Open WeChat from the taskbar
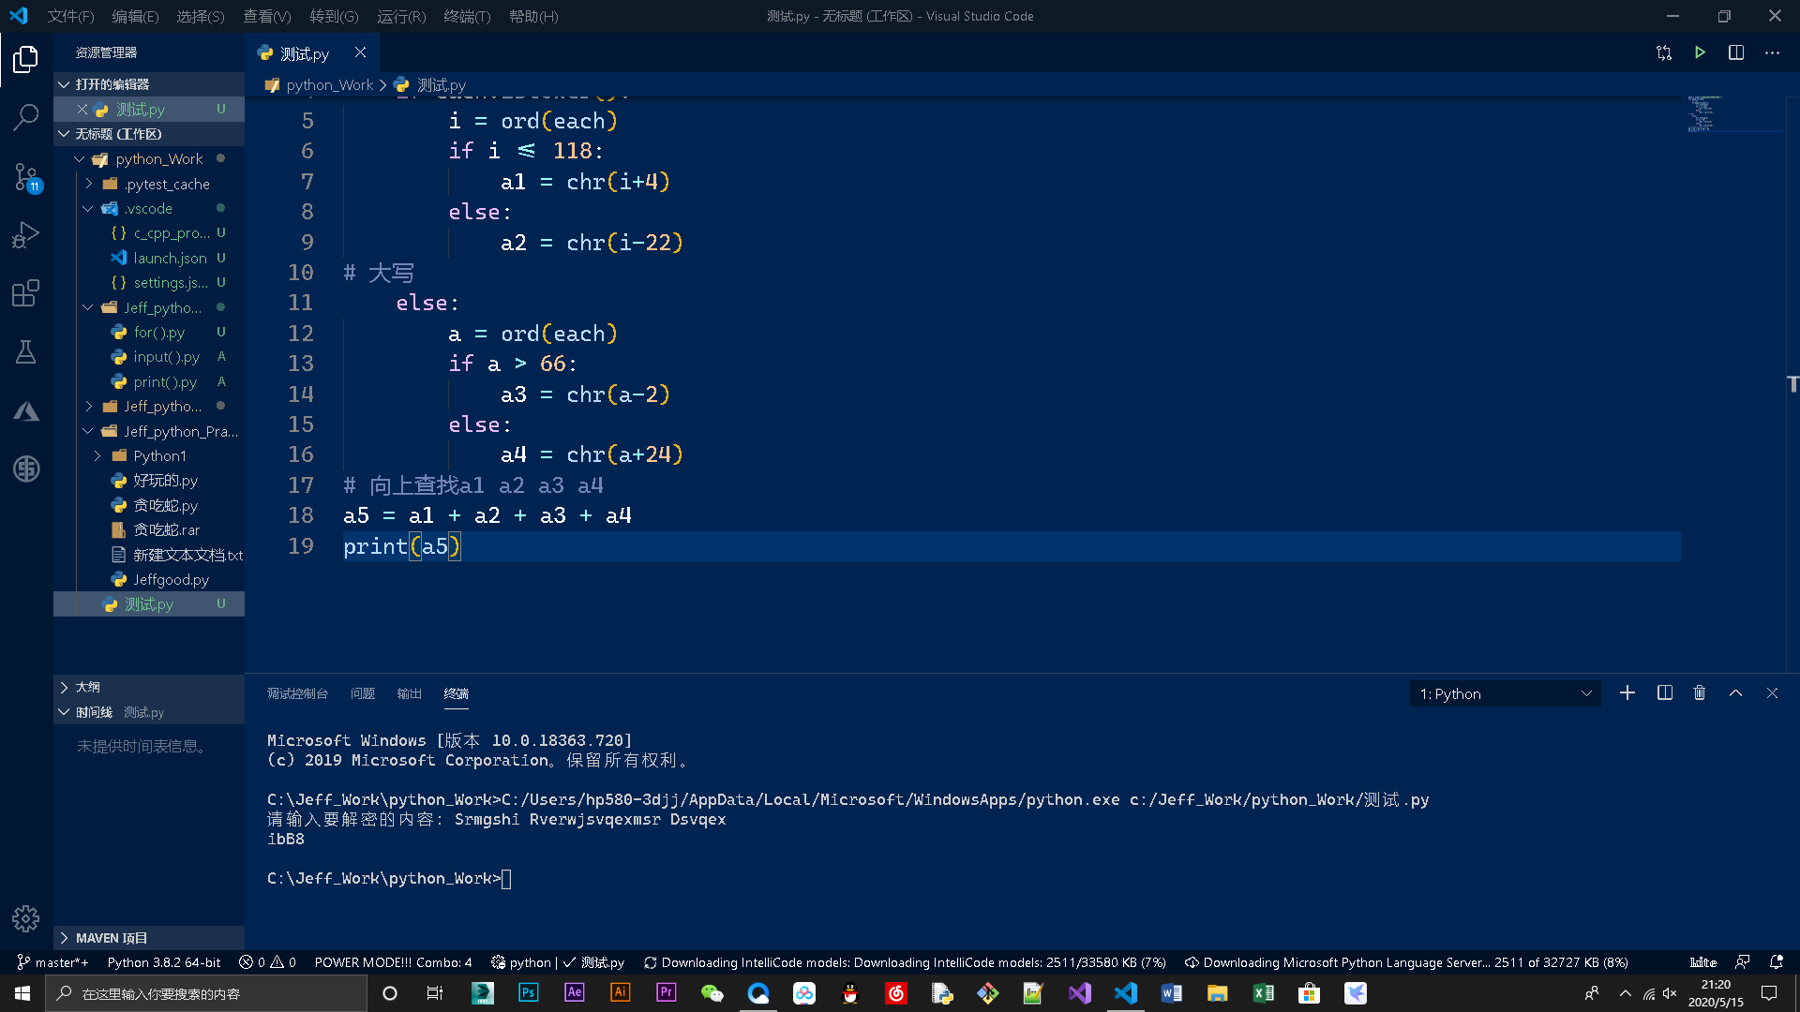Screen dimensions: 1800x1012 [x=712, y=993]
